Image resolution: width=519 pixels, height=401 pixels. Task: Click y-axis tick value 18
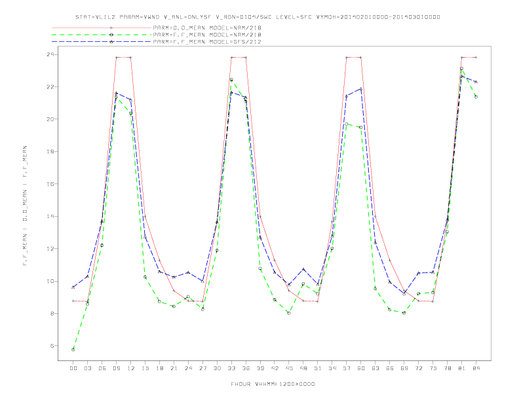click(x=50, y=151)
